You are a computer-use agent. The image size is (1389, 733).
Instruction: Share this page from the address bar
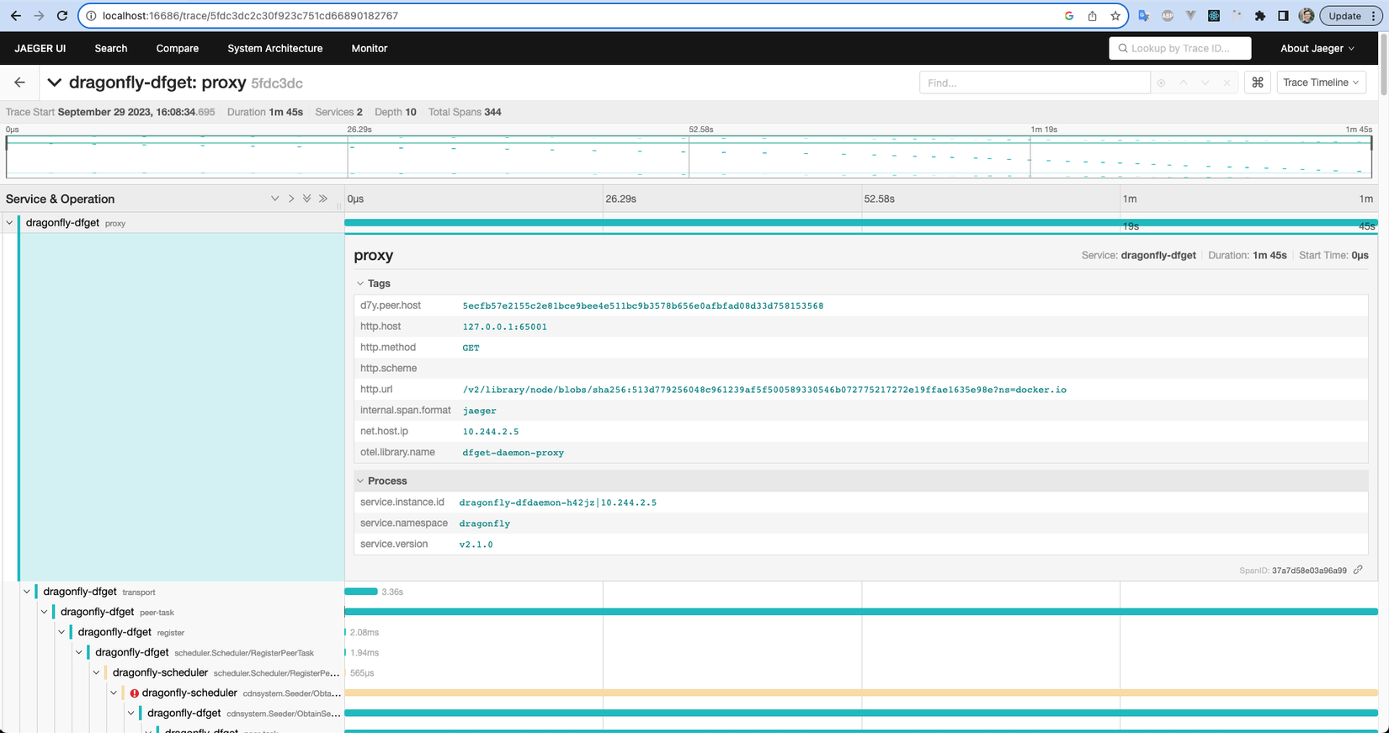pos(1092,16)
